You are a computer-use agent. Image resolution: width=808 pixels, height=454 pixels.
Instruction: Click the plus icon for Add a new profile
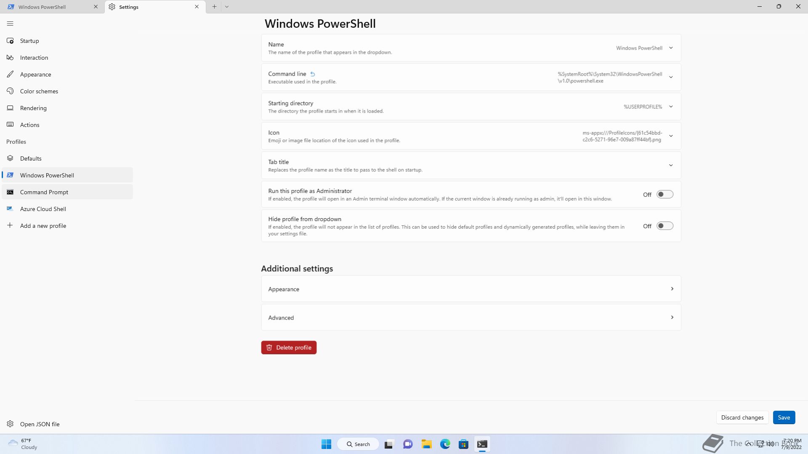pos(10,226)
